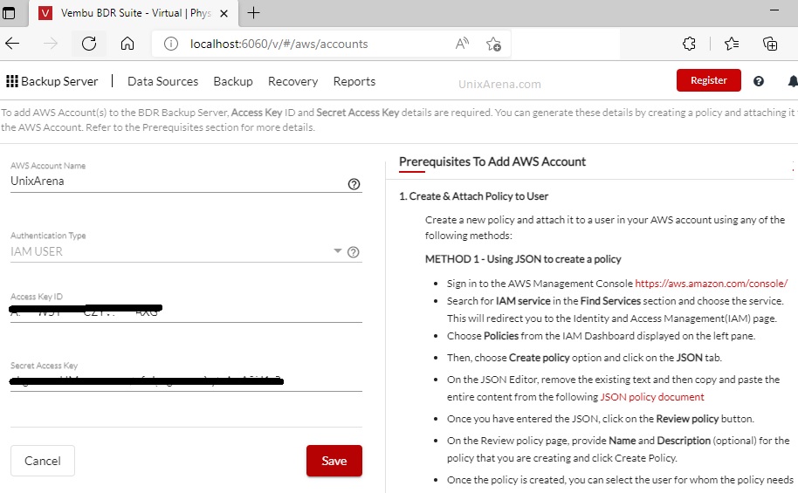Viewport: 798px width, 493px height.
Task: Reload the page with the refresh icon
Action: pos(89,44)
